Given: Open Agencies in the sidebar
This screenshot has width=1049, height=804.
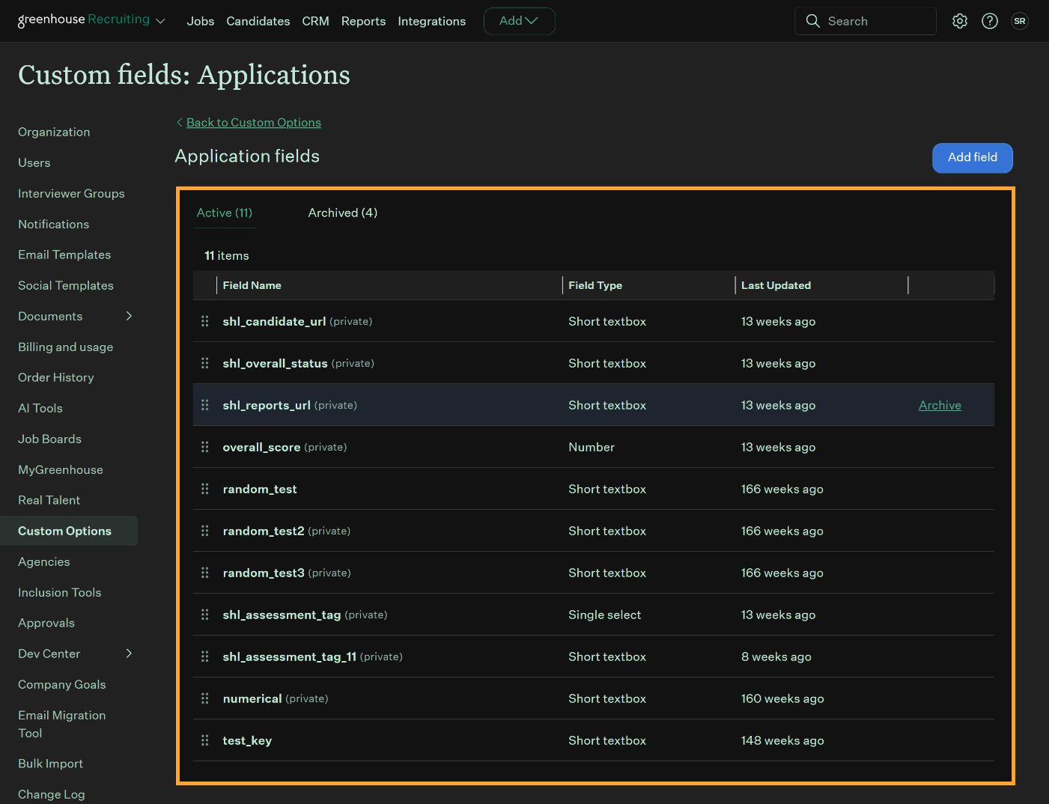Looking at the screenshot, I should 44,561.
